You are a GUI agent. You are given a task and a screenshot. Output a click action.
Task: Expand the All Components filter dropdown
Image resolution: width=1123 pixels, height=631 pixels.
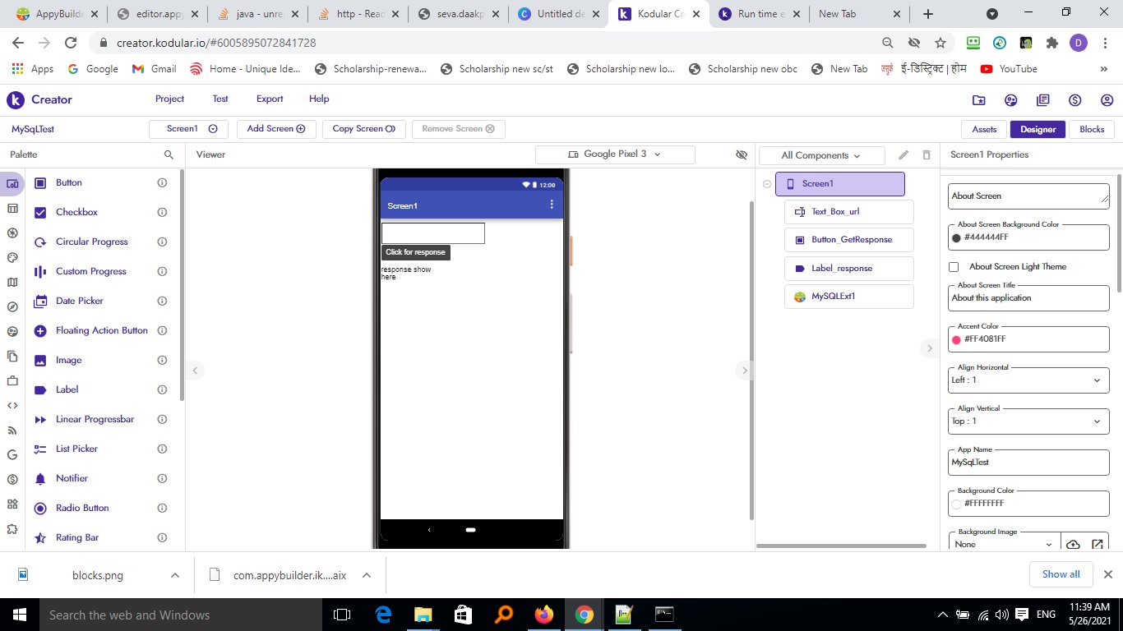821,155
